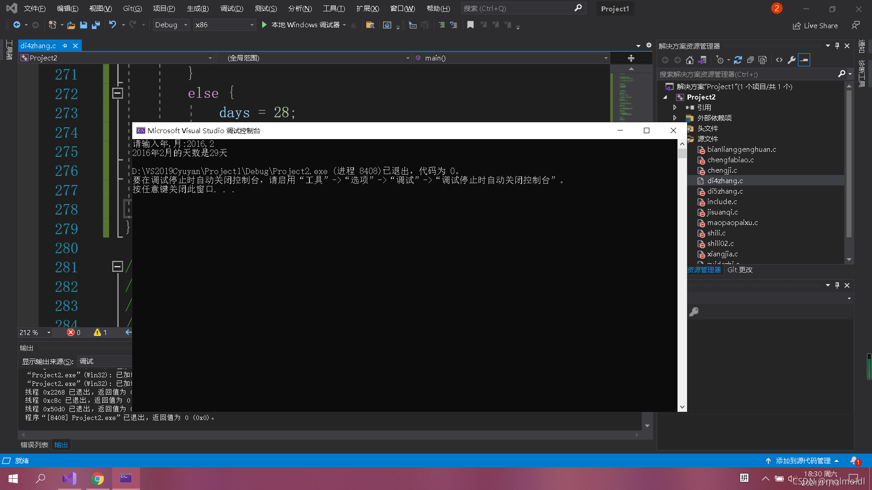Viewport: 872px width, 490px height.
Task: Click the editor settings gear above the code
Action: click(649, 45)
